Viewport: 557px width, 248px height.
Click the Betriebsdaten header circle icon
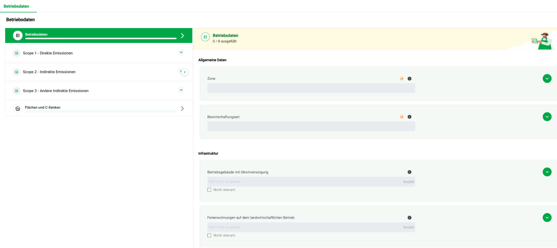click(x=205, y=37)
